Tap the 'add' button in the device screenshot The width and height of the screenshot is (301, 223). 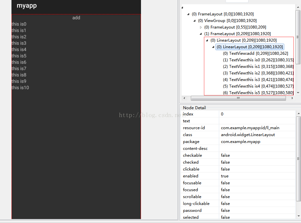tap(76, 18)
